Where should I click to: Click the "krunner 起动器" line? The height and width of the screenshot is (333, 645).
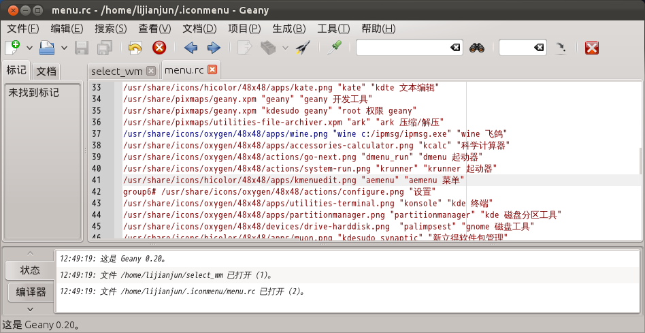[x=310, y=168]
